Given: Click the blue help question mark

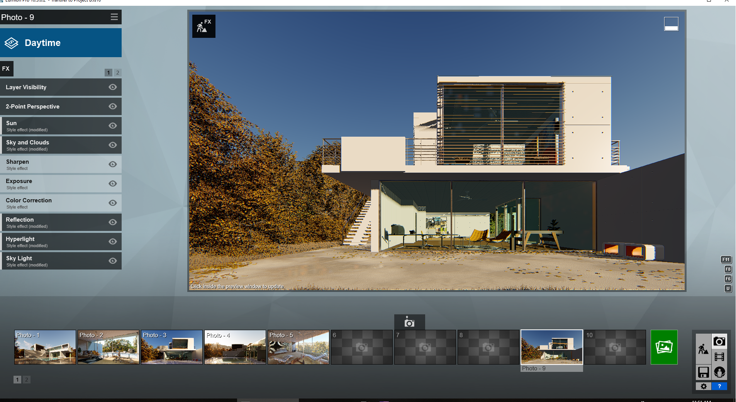Looking at the screenshot, I should pyautogui.click(x=719, y=386).
